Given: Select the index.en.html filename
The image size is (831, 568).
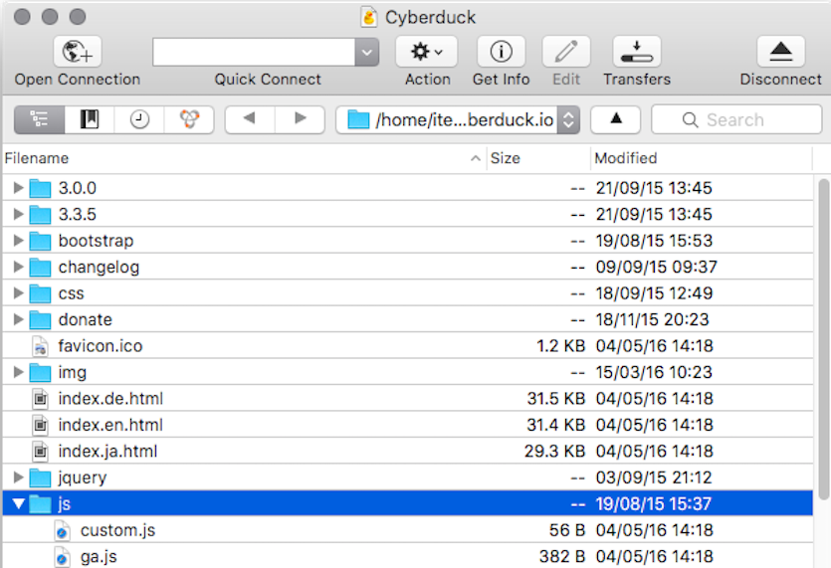Looking at the screenshot, I should point(110,425).
